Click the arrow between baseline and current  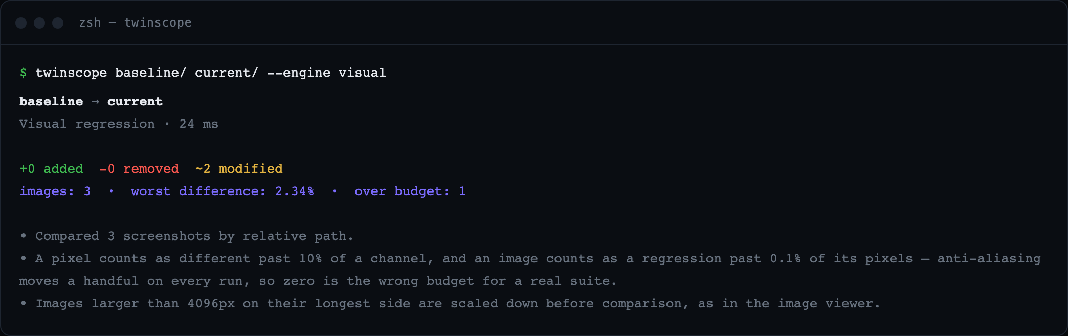[95, 102]
